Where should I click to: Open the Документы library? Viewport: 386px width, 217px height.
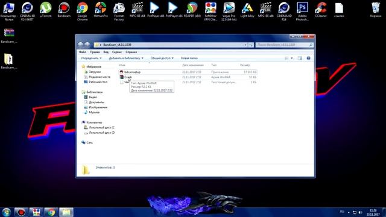click(96, 102)
